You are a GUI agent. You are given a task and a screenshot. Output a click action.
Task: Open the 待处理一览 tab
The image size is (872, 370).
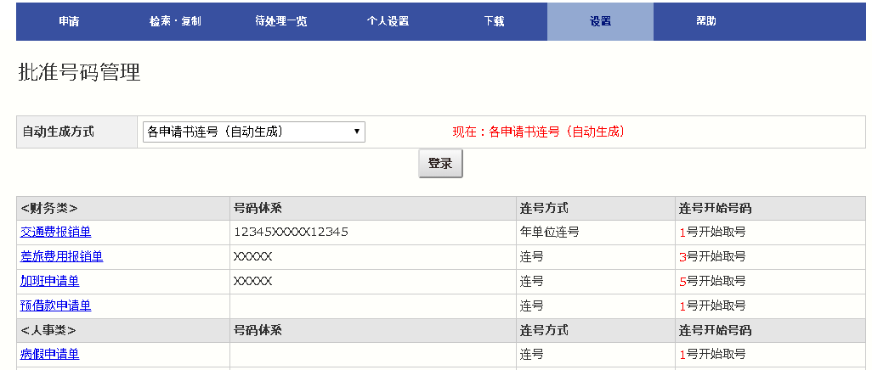pos(281,21)
